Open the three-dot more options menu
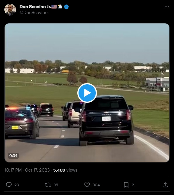Viewport: 174px width, 195px height. [167, 7]
